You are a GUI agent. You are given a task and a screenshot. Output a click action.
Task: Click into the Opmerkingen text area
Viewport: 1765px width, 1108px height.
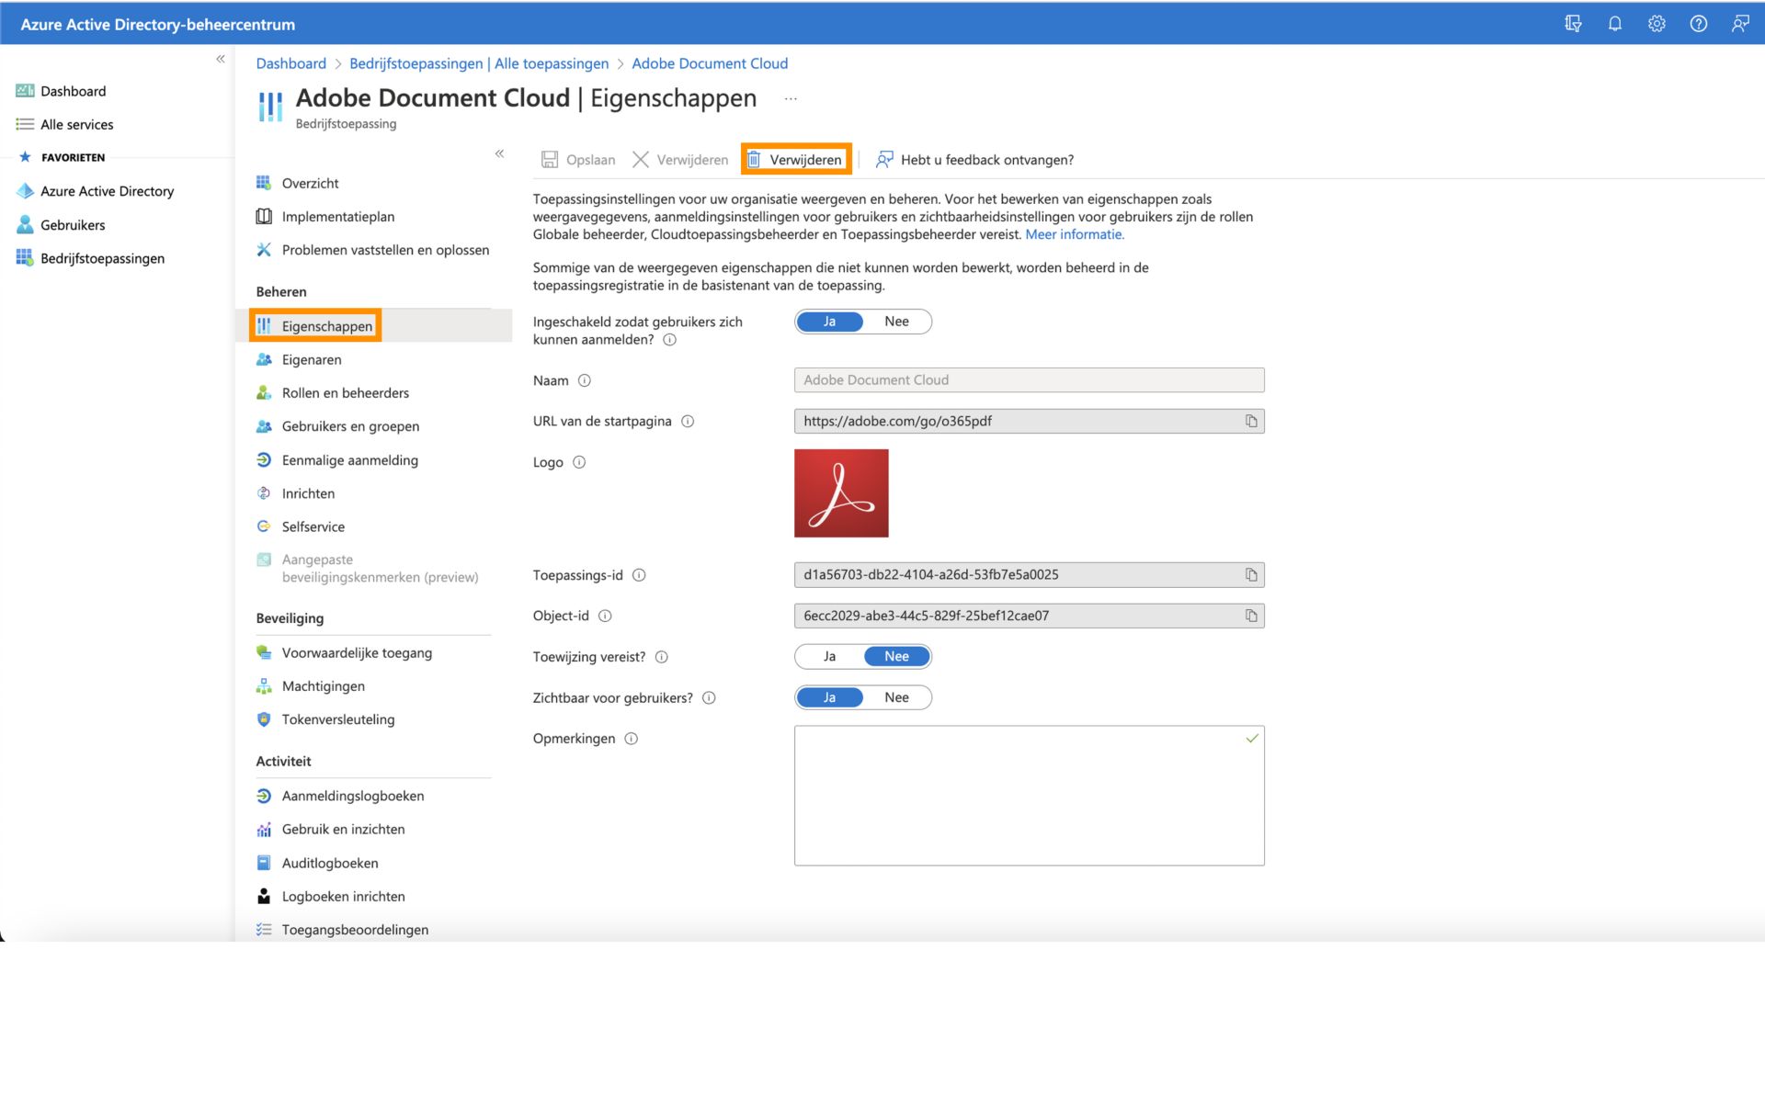[1029, 796]
